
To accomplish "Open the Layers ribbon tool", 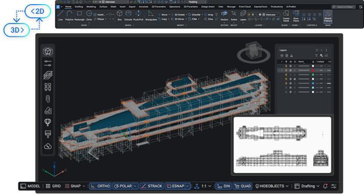I will (243, 16).
